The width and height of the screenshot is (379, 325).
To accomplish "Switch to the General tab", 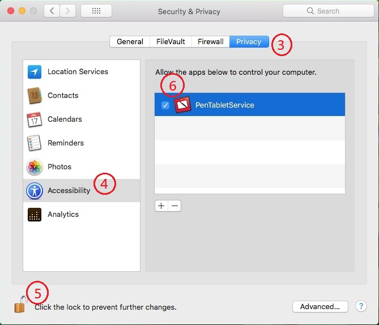I will (130, 41).
